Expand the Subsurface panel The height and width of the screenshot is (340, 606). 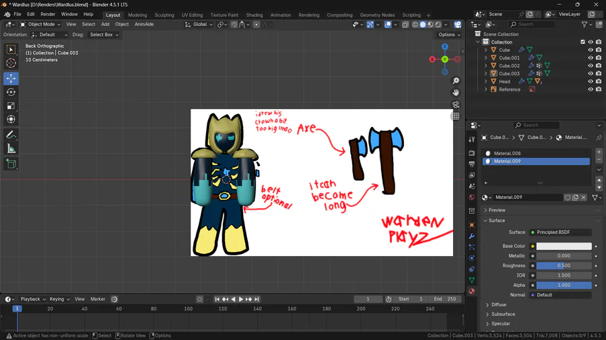pos(503,314)
